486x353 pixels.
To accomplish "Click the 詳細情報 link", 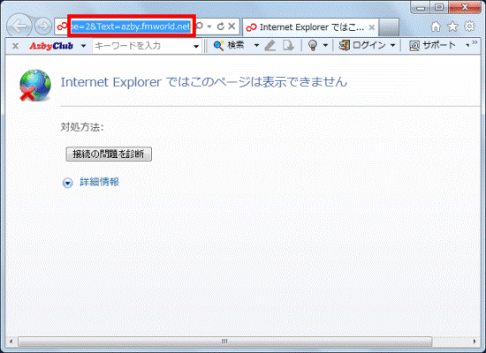I will tap(100, 182).
